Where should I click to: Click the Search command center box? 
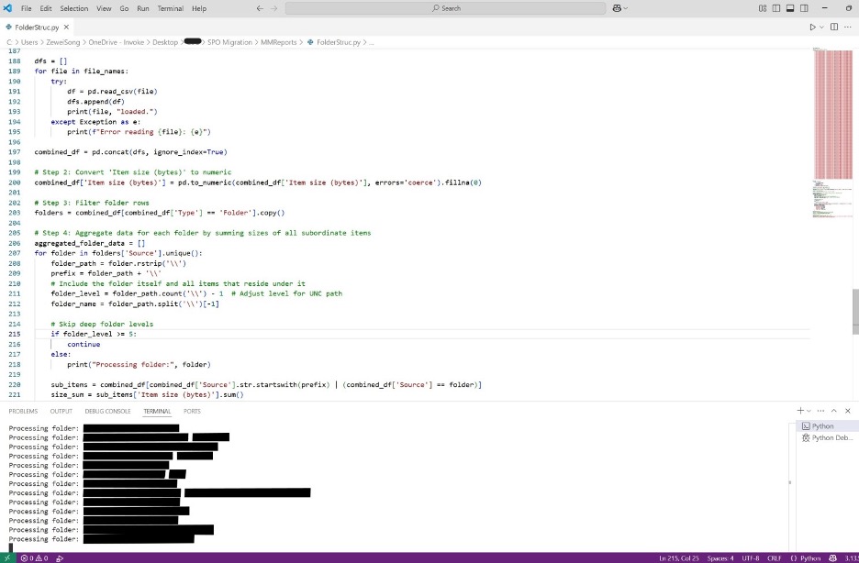445,8
